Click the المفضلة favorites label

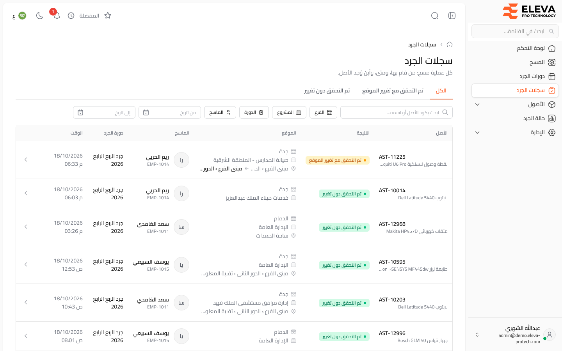[89, 16]
